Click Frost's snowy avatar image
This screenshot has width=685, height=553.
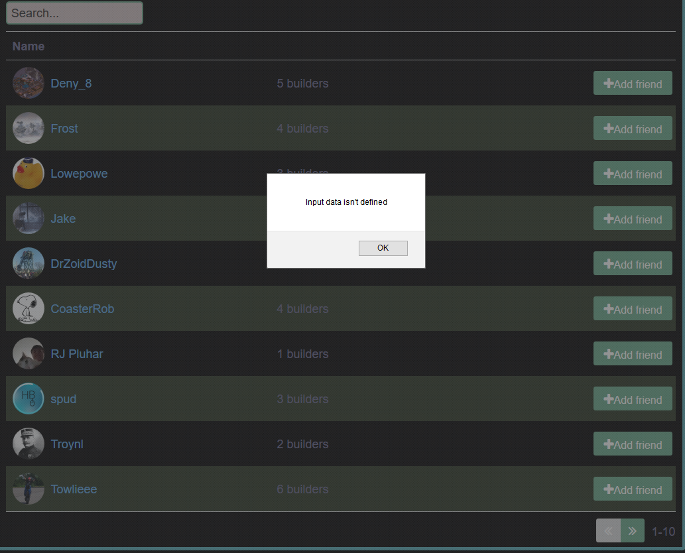tap(29, 128)
